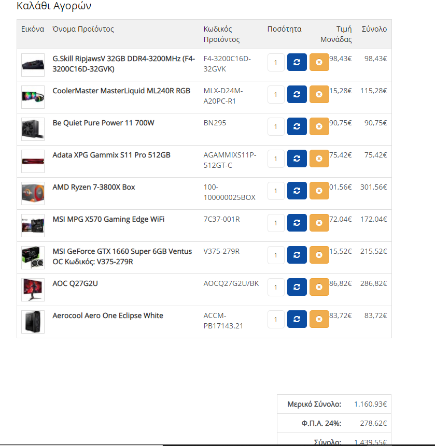Open AMD Ryzen 7-3800X Box product link

[94, 187]
